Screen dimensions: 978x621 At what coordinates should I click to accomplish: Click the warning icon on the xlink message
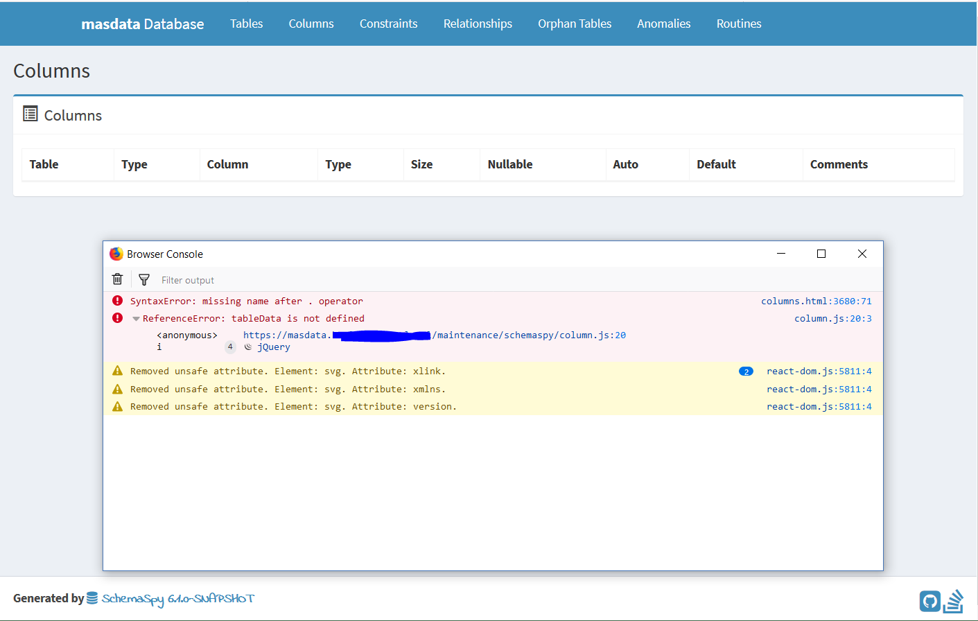[x=117, y=370]
